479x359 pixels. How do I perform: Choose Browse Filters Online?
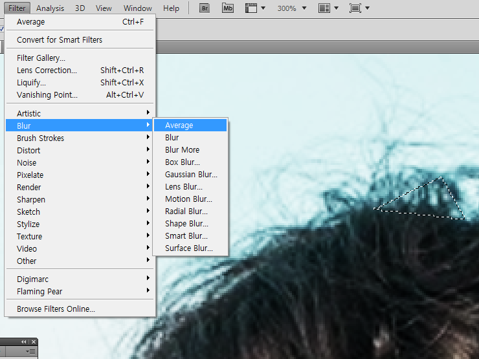point(80,309)
